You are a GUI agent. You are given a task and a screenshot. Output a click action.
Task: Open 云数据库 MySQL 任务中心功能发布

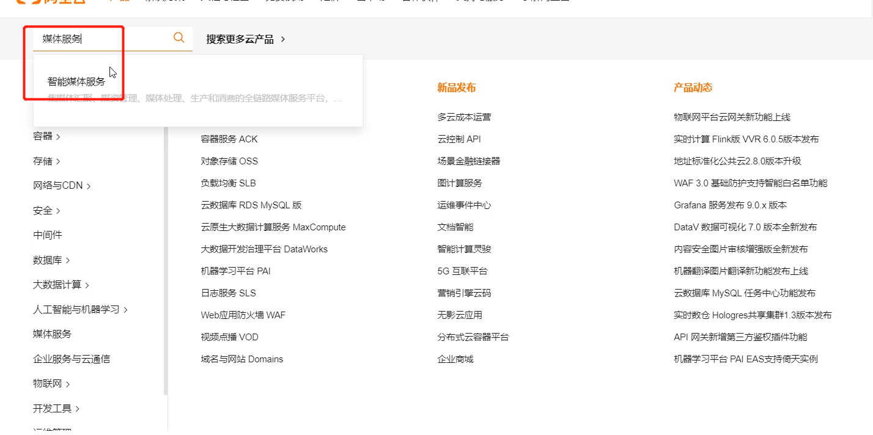pyautogui.click(x=745, y=293)
